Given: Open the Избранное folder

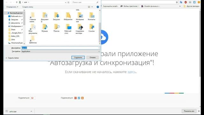Looking at the screenshot, I should pos(68,16).
